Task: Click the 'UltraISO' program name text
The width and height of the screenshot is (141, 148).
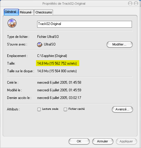Action: (x=50, y=44)
